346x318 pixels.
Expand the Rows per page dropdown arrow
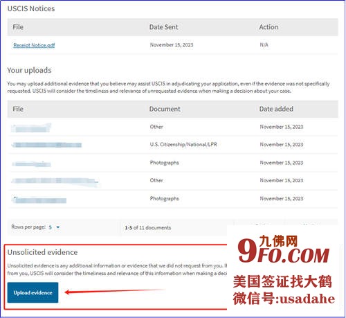coord(58,227)
